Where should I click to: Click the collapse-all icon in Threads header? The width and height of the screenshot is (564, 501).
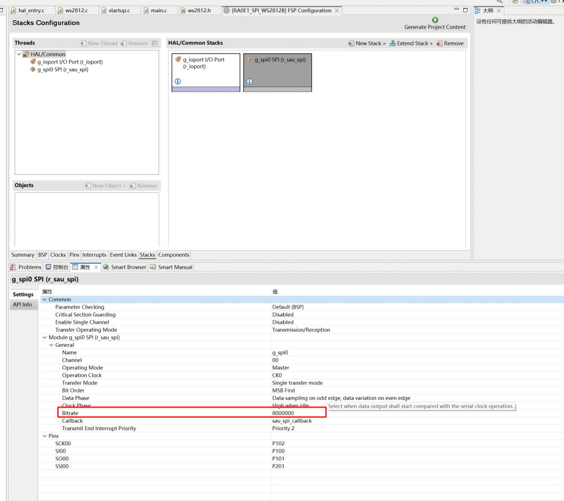tap(155, 43)
